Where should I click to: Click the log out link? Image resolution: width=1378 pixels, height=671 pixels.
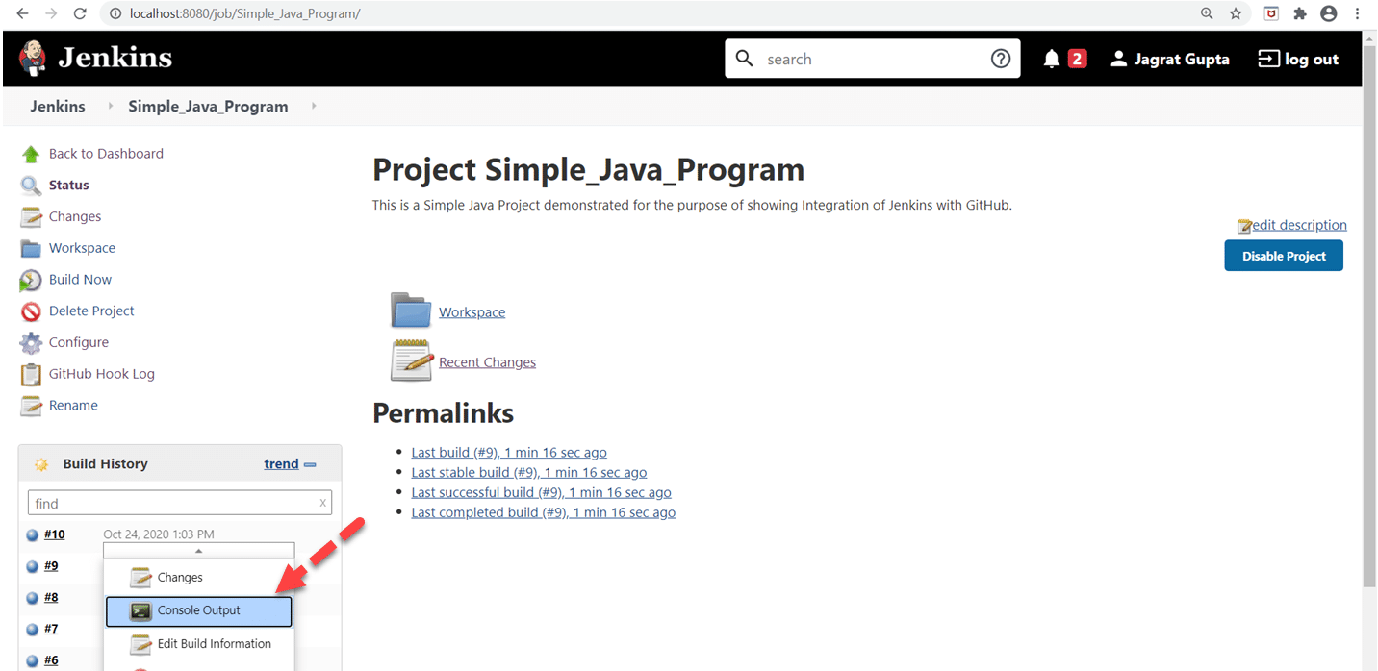[1298, 59]
